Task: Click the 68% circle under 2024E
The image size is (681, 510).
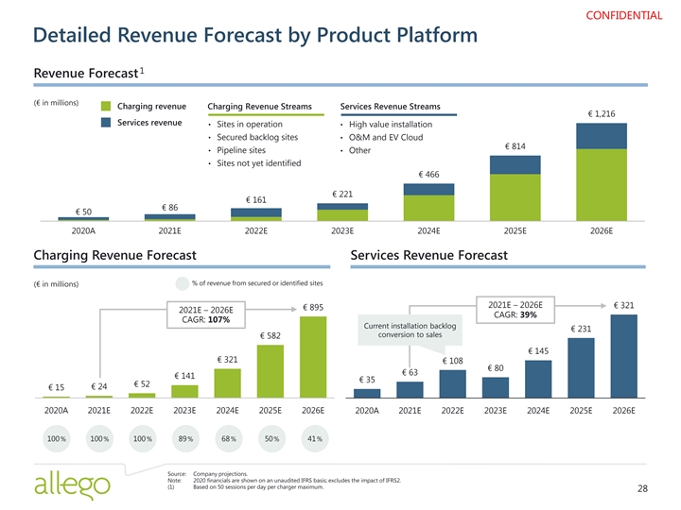Action: 227,439
